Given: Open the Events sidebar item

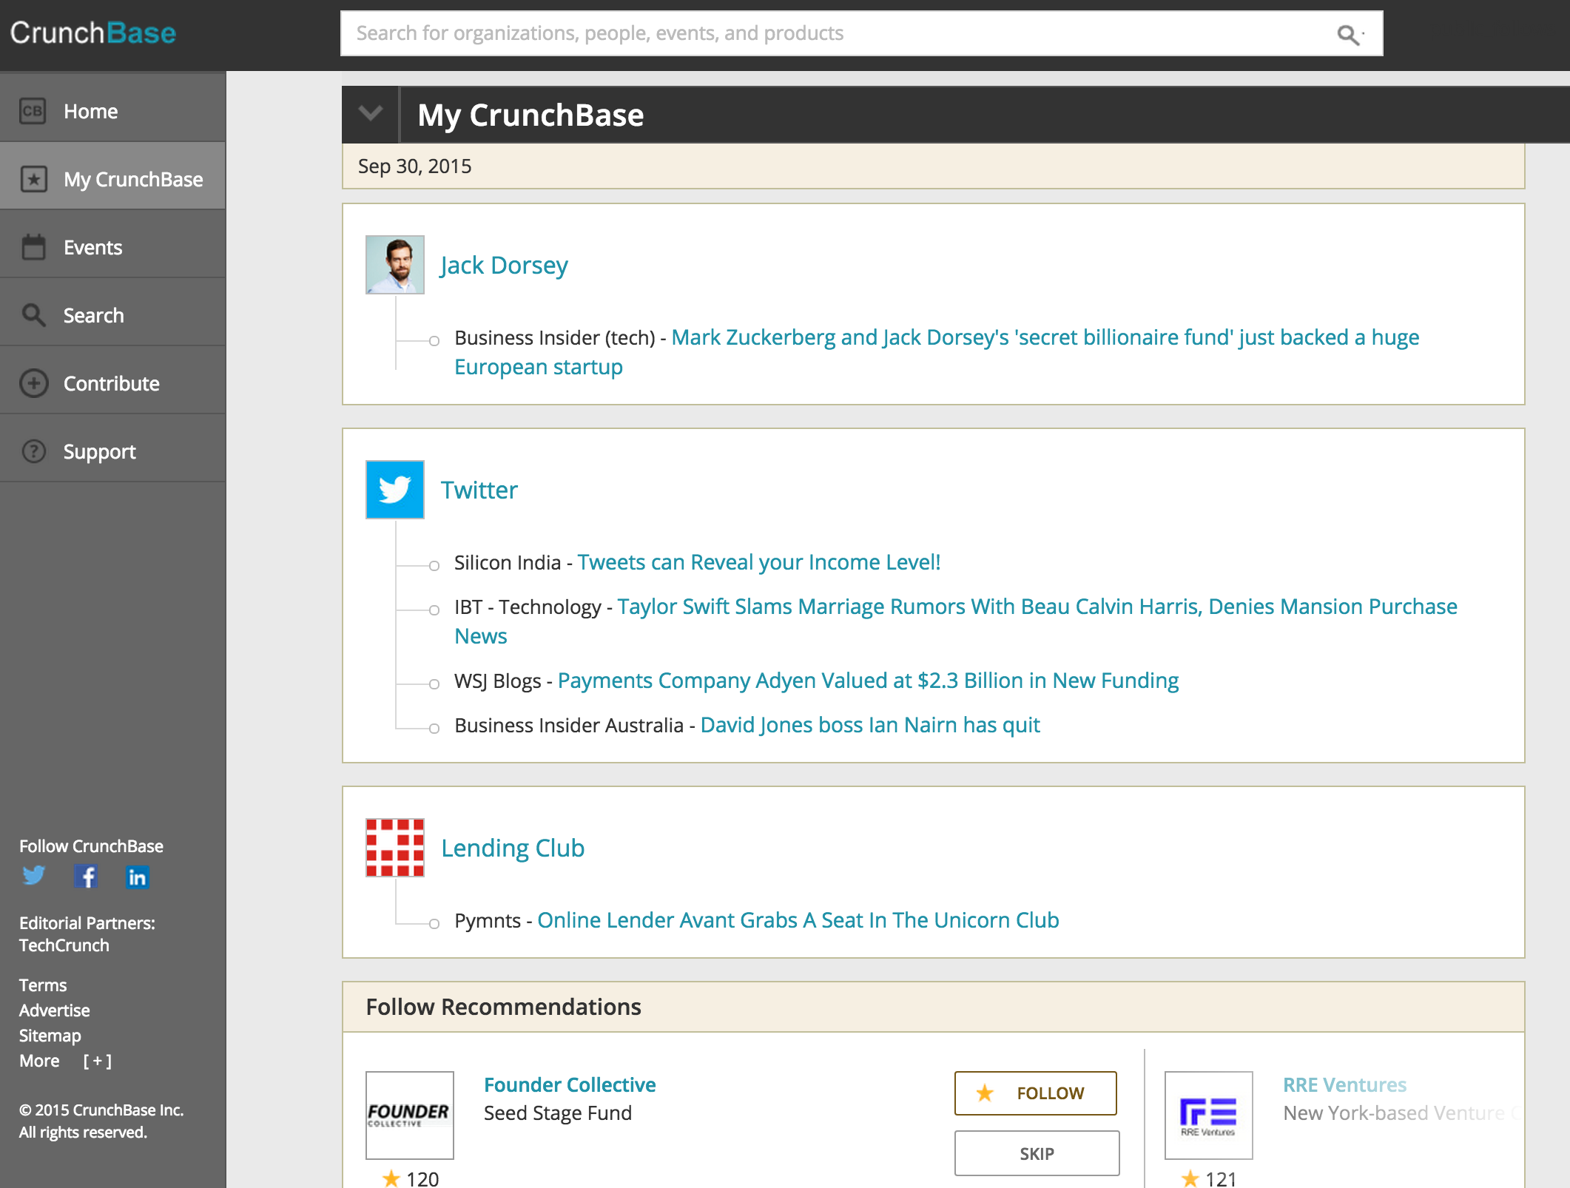Looking at the screenshot, I should (x=92, y=247).
